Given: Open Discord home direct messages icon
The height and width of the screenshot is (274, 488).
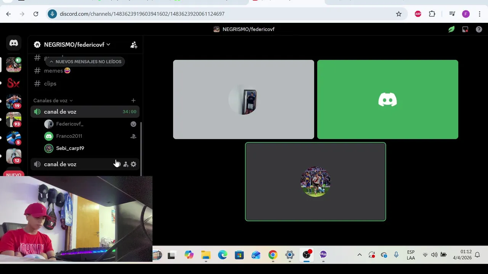Looking at the screenshot, I should click(14, 43).
